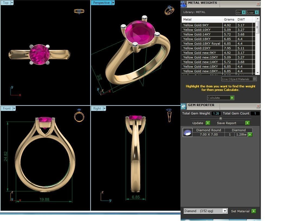Click the green arrow beside 1.28tw
The height and width of the screenshot is (221, 304).
coord(250,134)
